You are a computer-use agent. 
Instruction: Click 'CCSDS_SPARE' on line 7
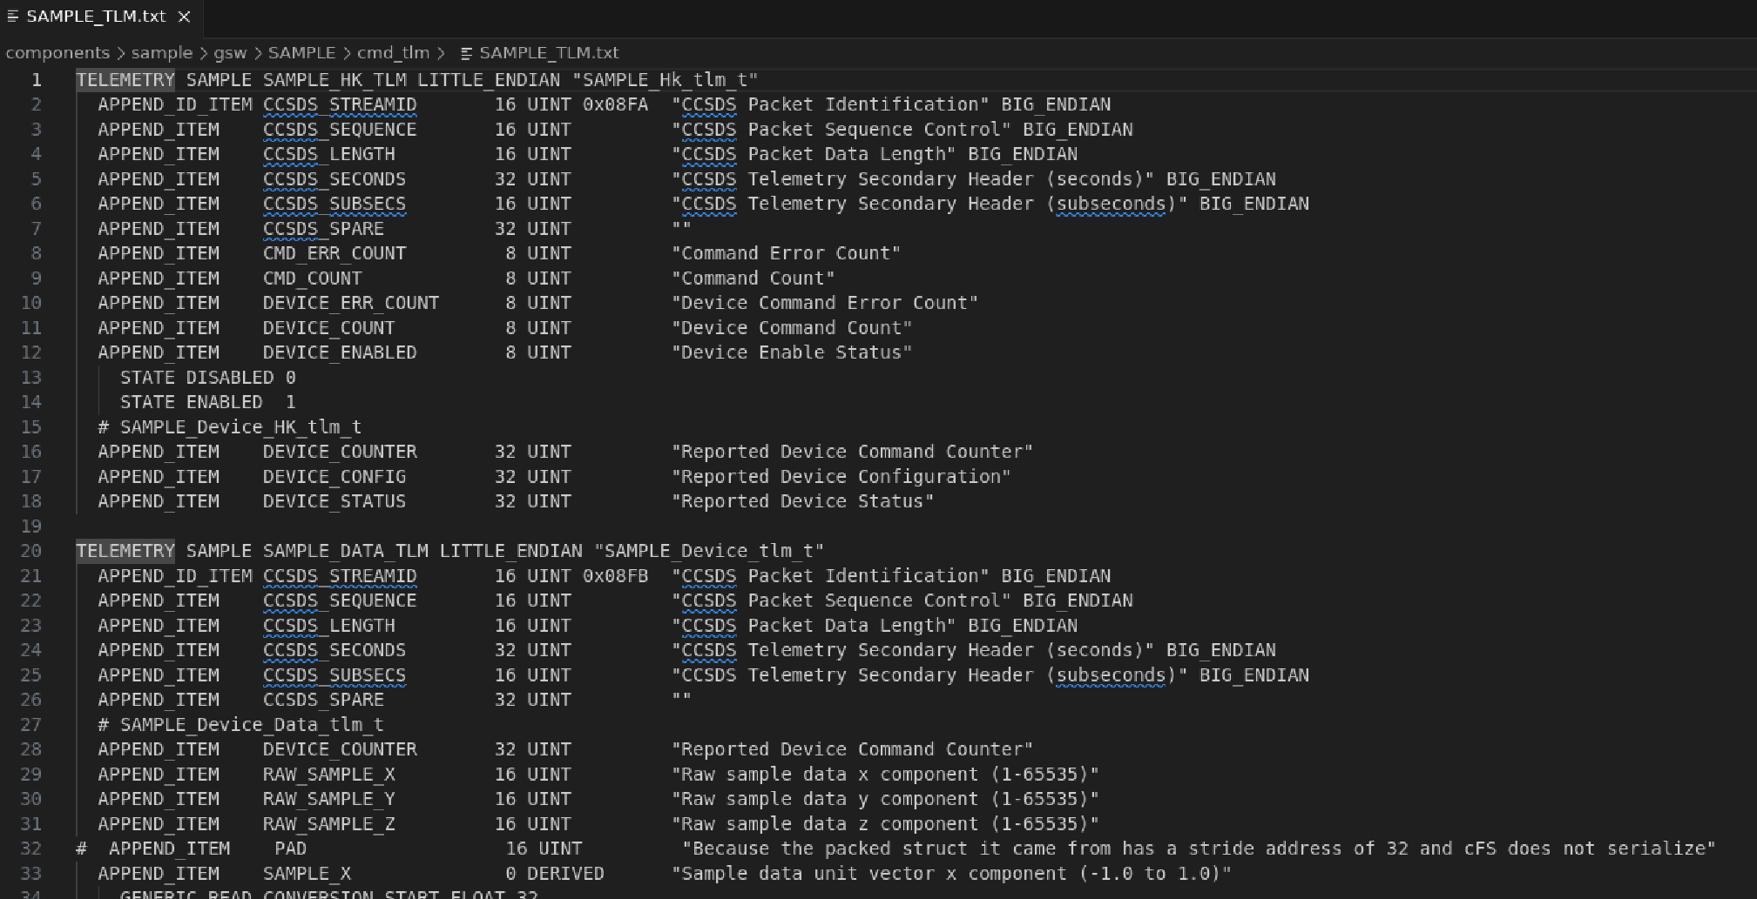pyautogui.click(x=323, y=229)
